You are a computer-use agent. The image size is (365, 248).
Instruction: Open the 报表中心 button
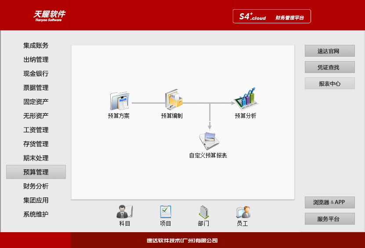pyautogui.click(x=329, y=84)
